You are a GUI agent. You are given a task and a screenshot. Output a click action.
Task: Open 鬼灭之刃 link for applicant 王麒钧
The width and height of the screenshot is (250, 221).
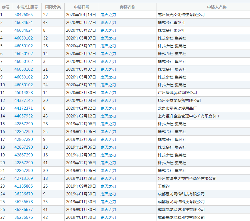point(108,186)
